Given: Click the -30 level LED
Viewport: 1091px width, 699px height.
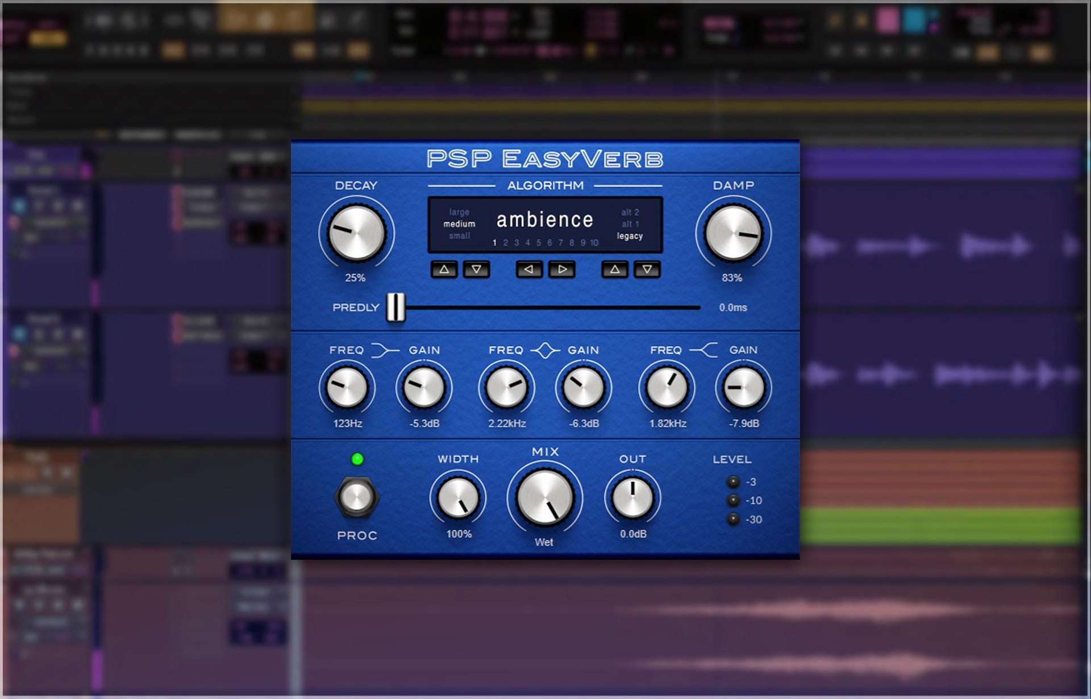Looking at the screenshot, I should tap(734, 519).
